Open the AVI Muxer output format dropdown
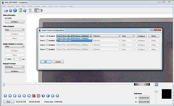The image size is (174, 106). (15, 67)
